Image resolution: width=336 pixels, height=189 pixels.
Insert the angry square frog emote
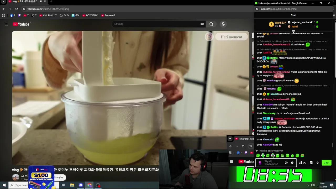(283, 156)
